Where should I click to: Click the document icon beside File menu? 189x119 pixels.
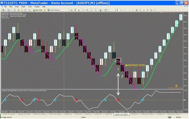point(2,7)
